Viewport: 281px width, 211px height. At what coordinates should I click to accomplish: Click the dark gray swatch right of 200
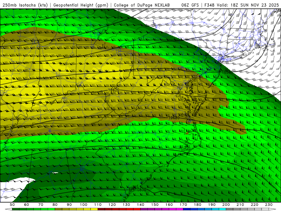pos(230,209)
